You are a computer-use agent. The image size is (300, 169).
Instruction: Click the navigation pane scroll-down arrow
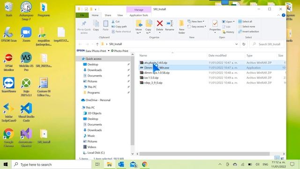point(132,154)
